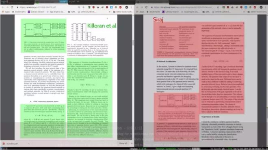Click the blue extension icon in right browser toolbar
268x150 pixels.
tap(246, 7)
